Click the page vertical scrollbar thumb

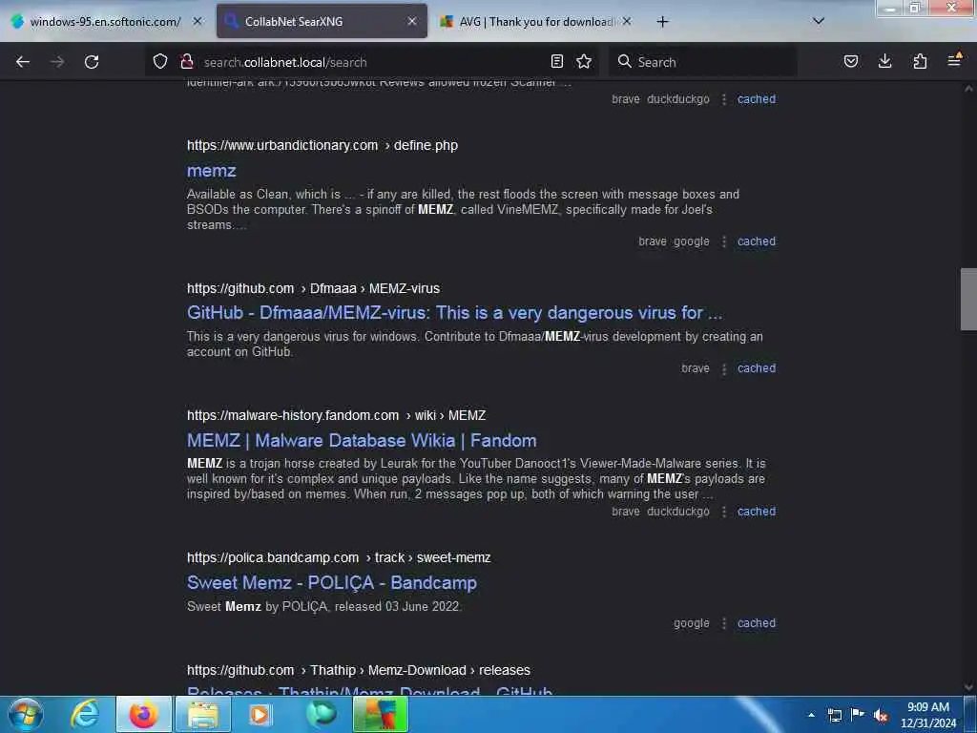tap(968, 299)
